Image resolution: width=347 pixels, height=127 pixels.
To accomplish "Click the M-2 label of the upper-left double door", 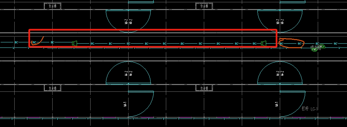I will (x=128, y=21).
